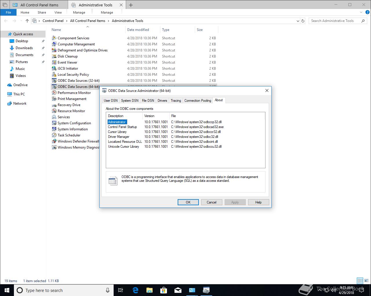This screenshot has width=371, height=296.
Task: Click OK in ODBC dialog
Action: point(188,202)
